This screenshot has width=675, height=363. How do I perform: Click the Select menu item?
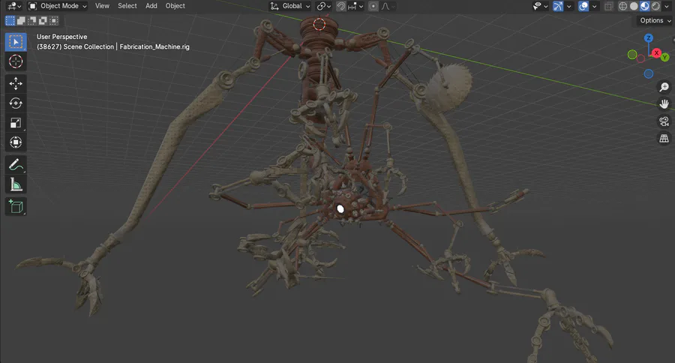click(x=127, y=6)
